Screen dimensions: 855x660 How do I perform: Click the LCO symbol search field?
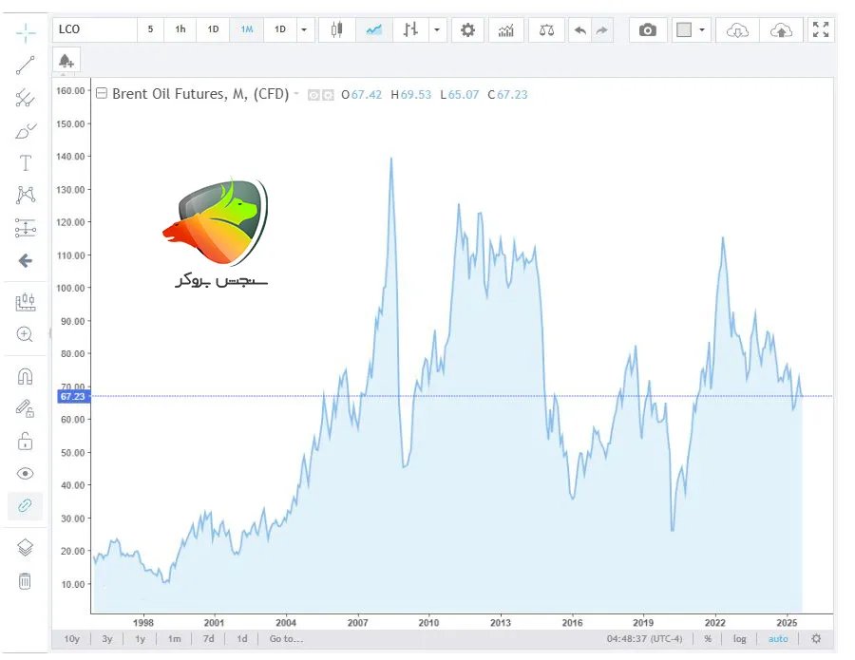[94, 29]
